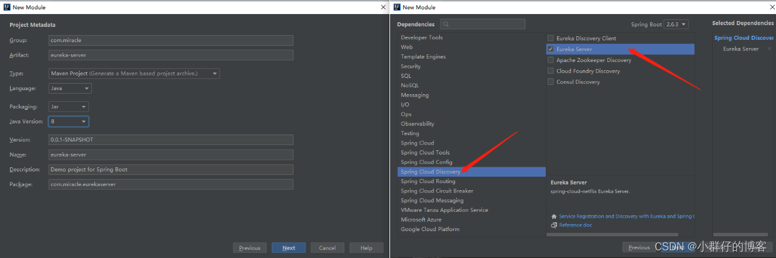Click the dependencies search field

pos(483,24)
